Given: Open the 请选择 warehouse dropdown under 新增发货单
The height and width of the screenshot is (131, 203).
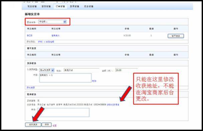Looking at the screenshot, I should click(52, 22).
